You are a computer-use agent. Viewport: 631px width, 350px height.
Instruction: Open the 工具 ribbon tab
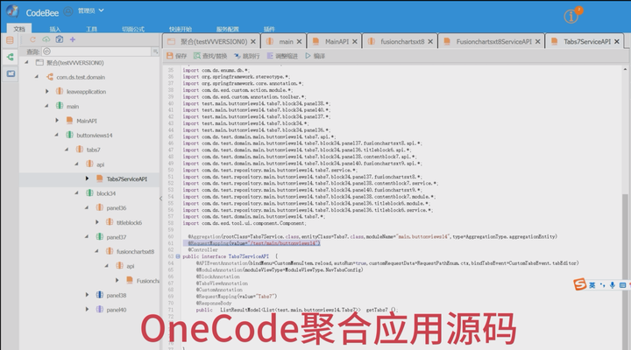coord(91,29)
